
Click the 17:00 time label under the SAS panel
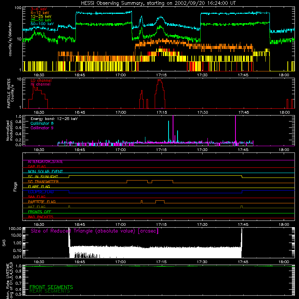[x=120, y=262]
